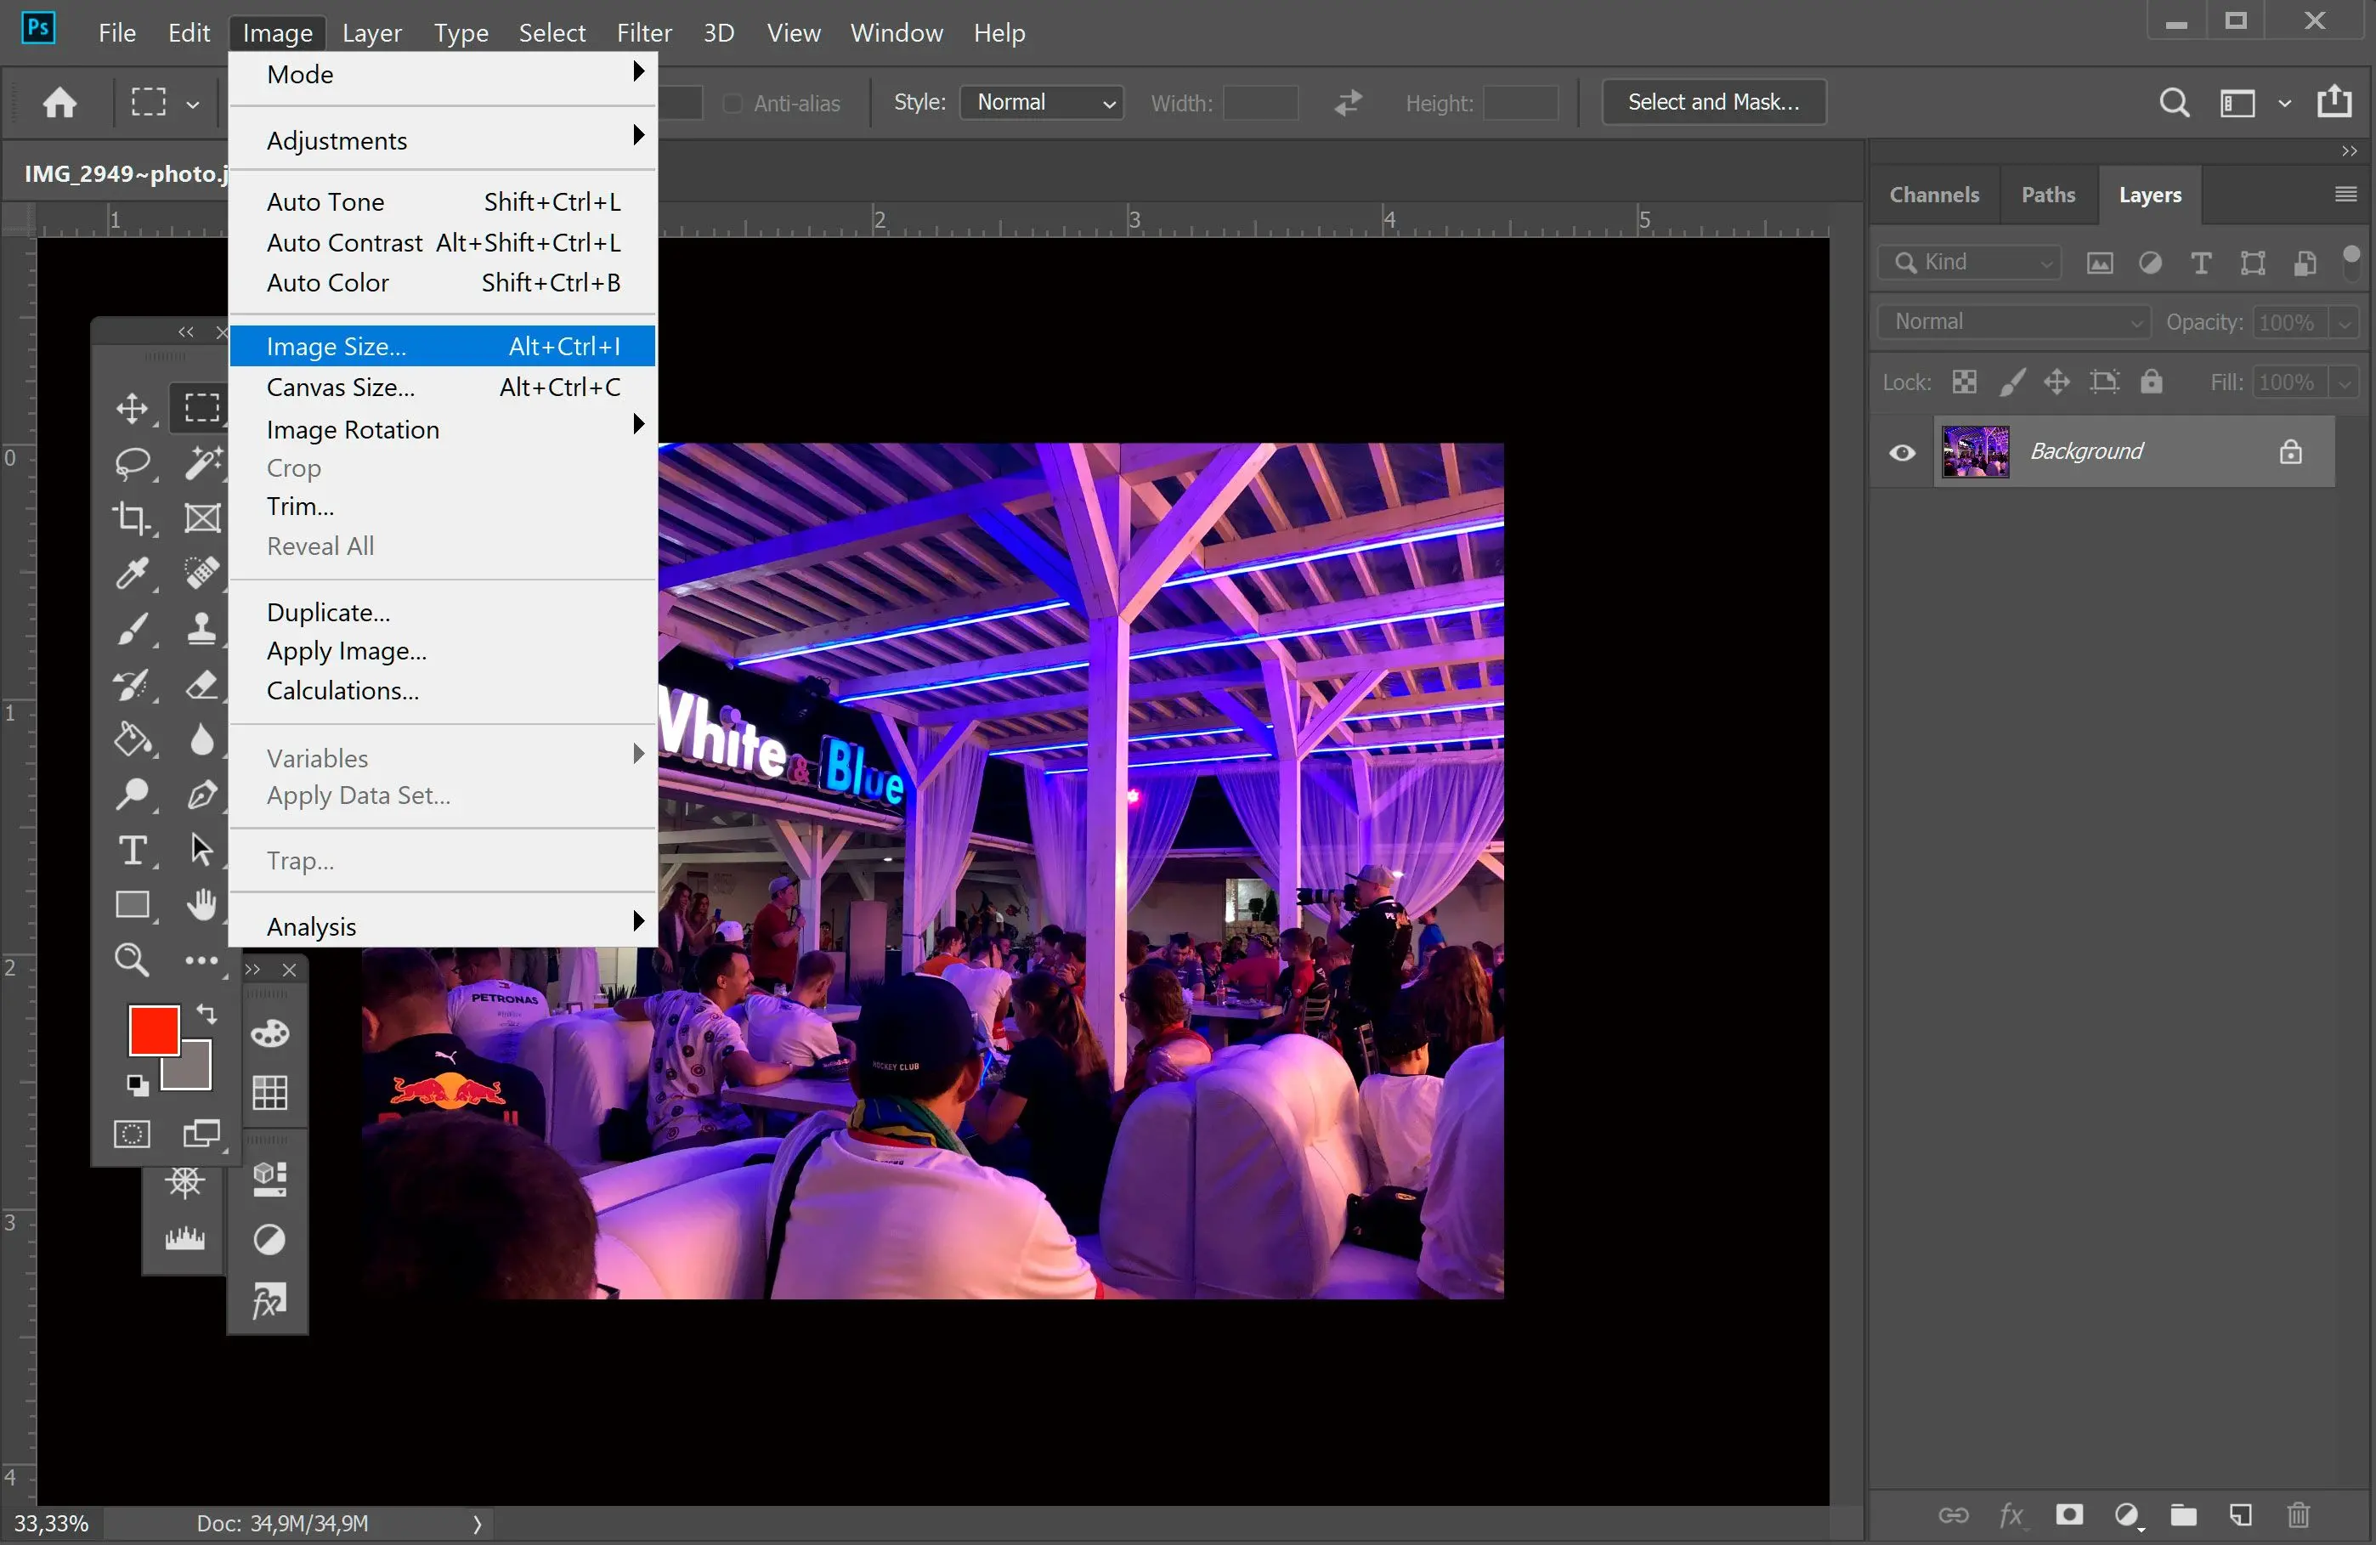
Task: Click the red foreground color swatch
Action: [x=150, y=1029]
